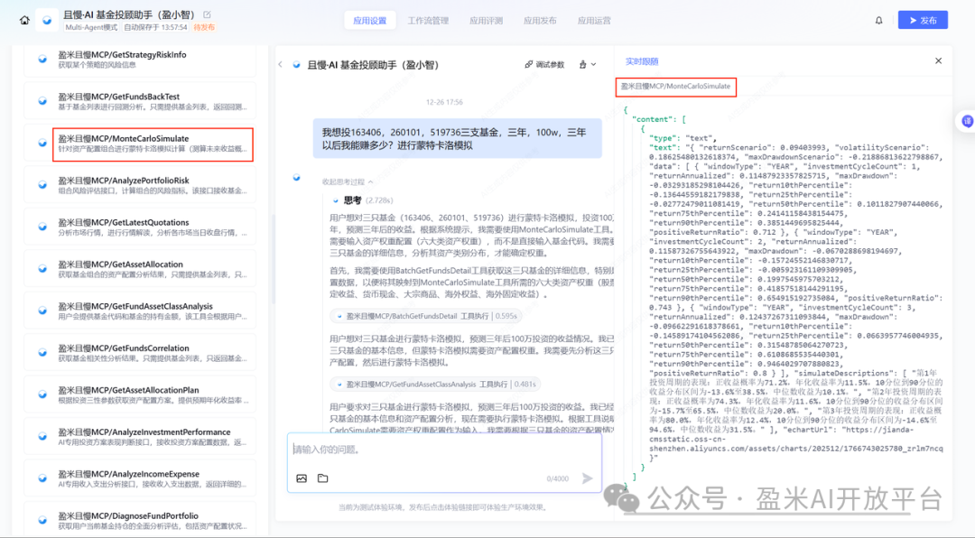Viewport: 975px width, 538px height.
Task: Open notifications bell
Action: [x=878, y=21]
